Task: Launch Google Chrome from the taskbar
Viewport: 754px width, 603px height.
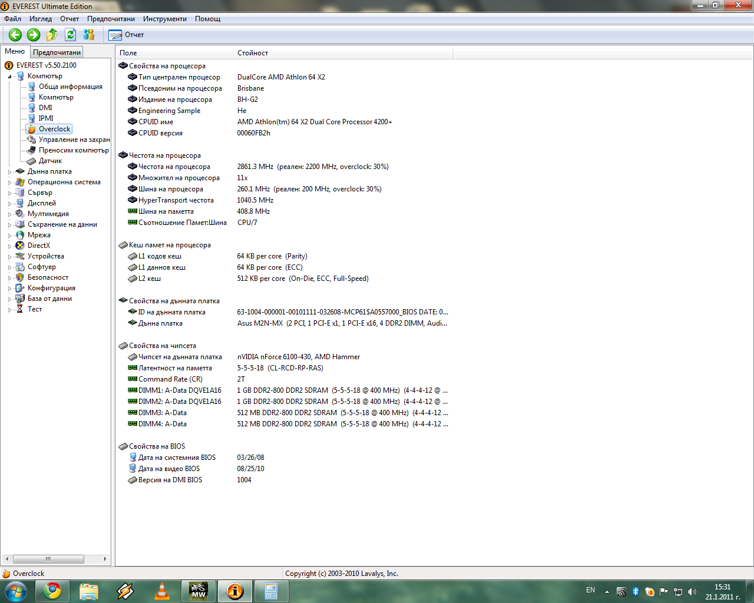Action: tap(52, 591)
